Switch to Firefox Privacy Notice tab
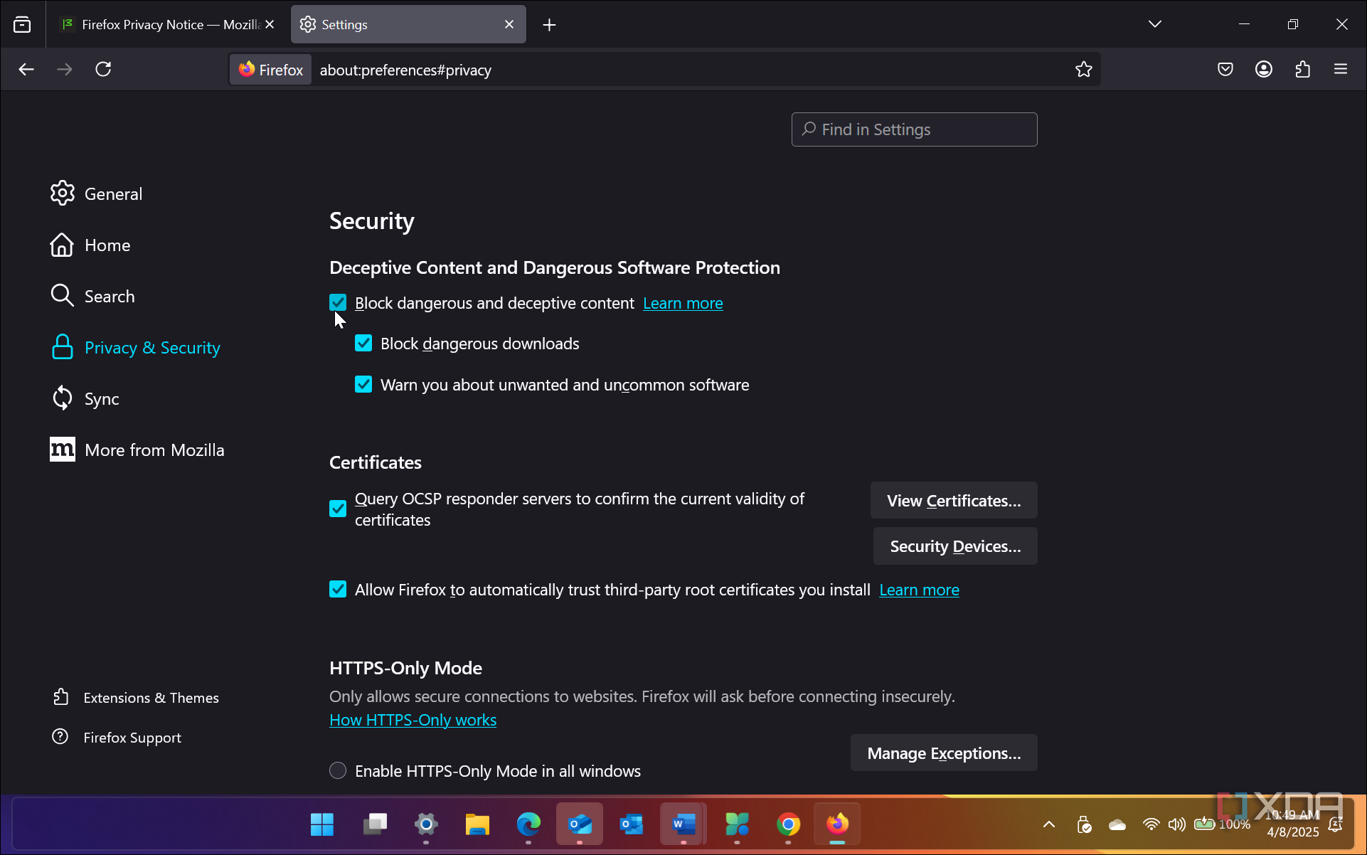 168,24
